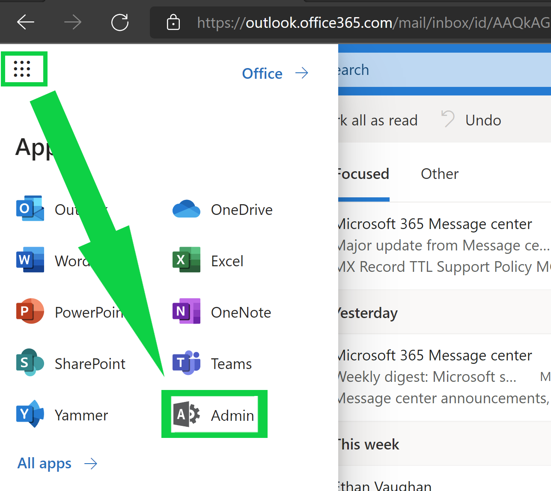Switch to the Other inbox tab
Viewport: 551px width, 491px height.
pyautogui.click(x=439, y=174)
